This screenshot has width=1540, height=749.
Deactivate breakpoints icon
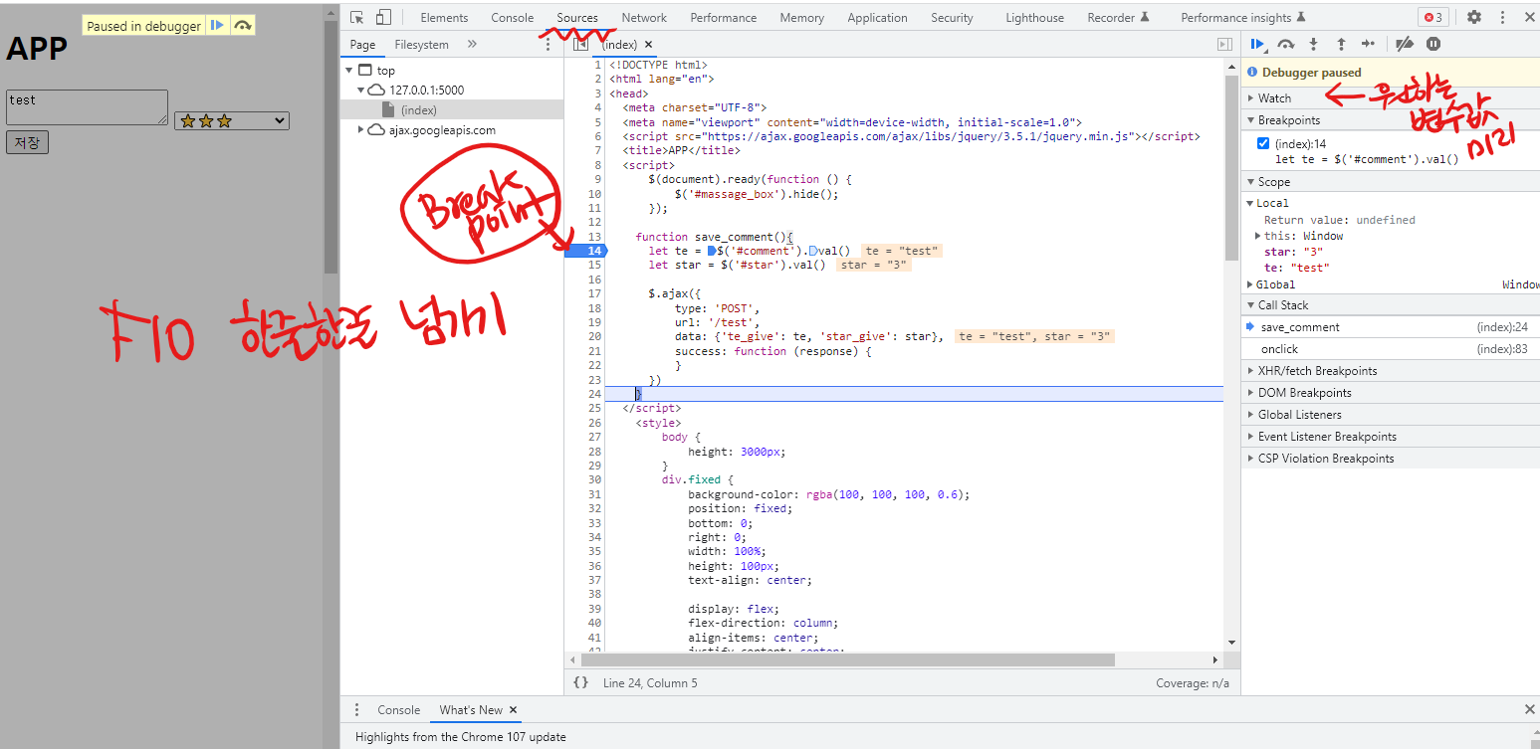pos(1405,44)
